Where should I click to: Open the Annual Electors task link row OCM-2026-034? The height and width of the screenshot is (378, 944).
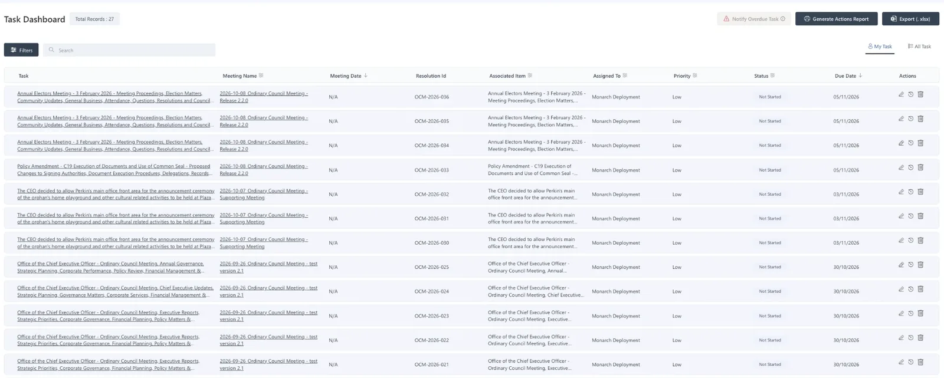coord(114,146)
